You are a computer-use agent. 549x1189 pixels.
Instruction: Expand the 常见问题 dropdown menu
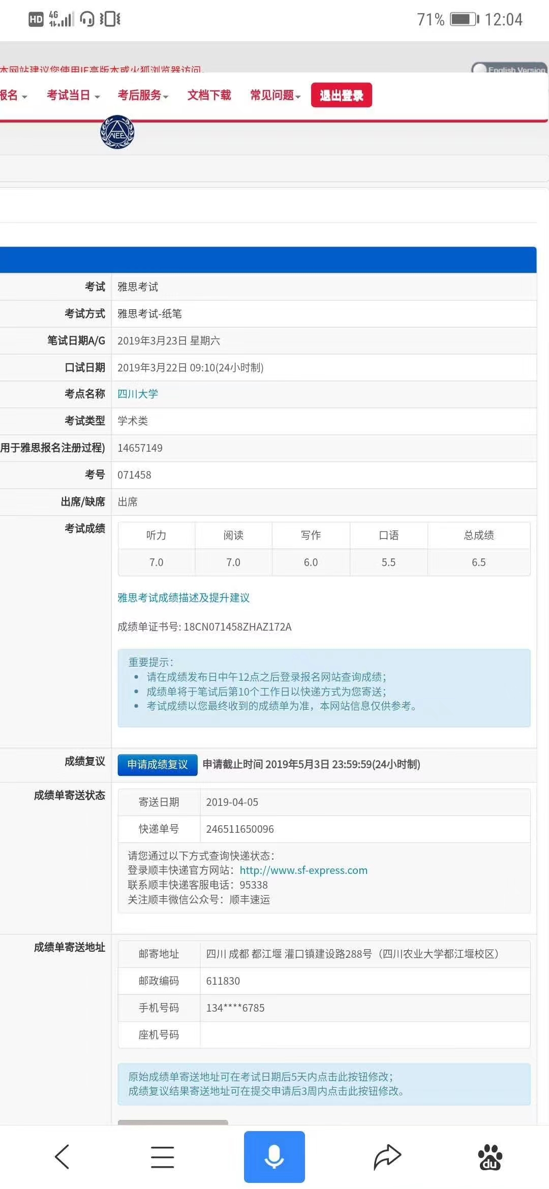coord(276,95)
